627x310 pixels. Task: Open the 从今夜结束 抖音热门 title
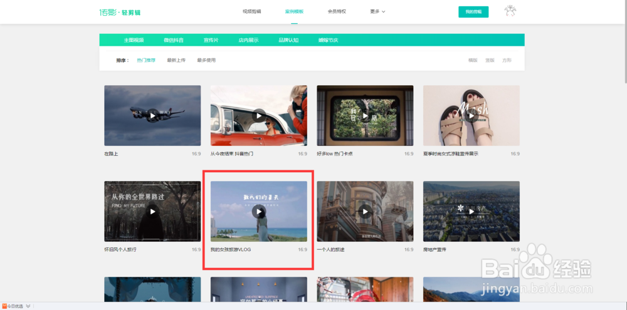[232, 154]
